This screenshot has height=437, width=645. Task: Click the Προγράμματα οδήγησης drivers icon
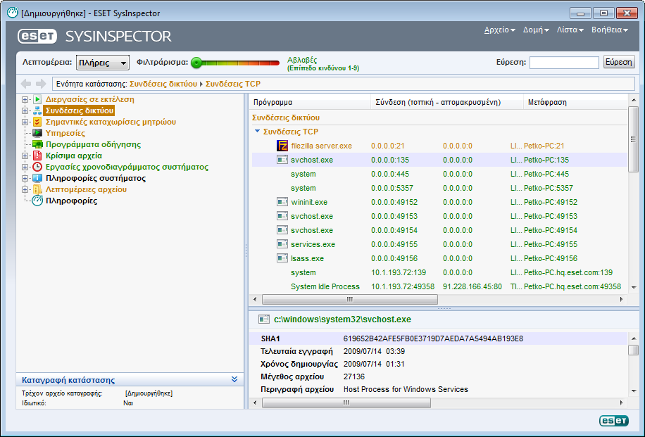point(37,144)
